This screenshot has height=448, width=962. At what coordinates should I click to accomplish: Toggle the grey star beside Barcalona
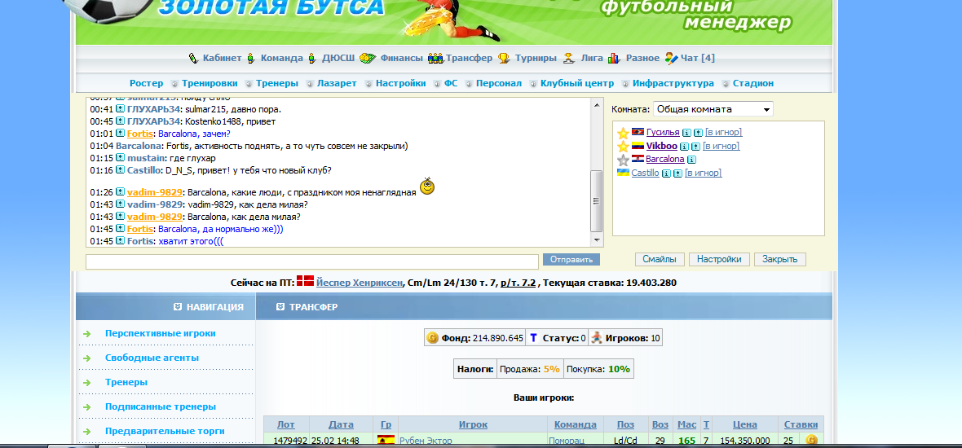623,160
